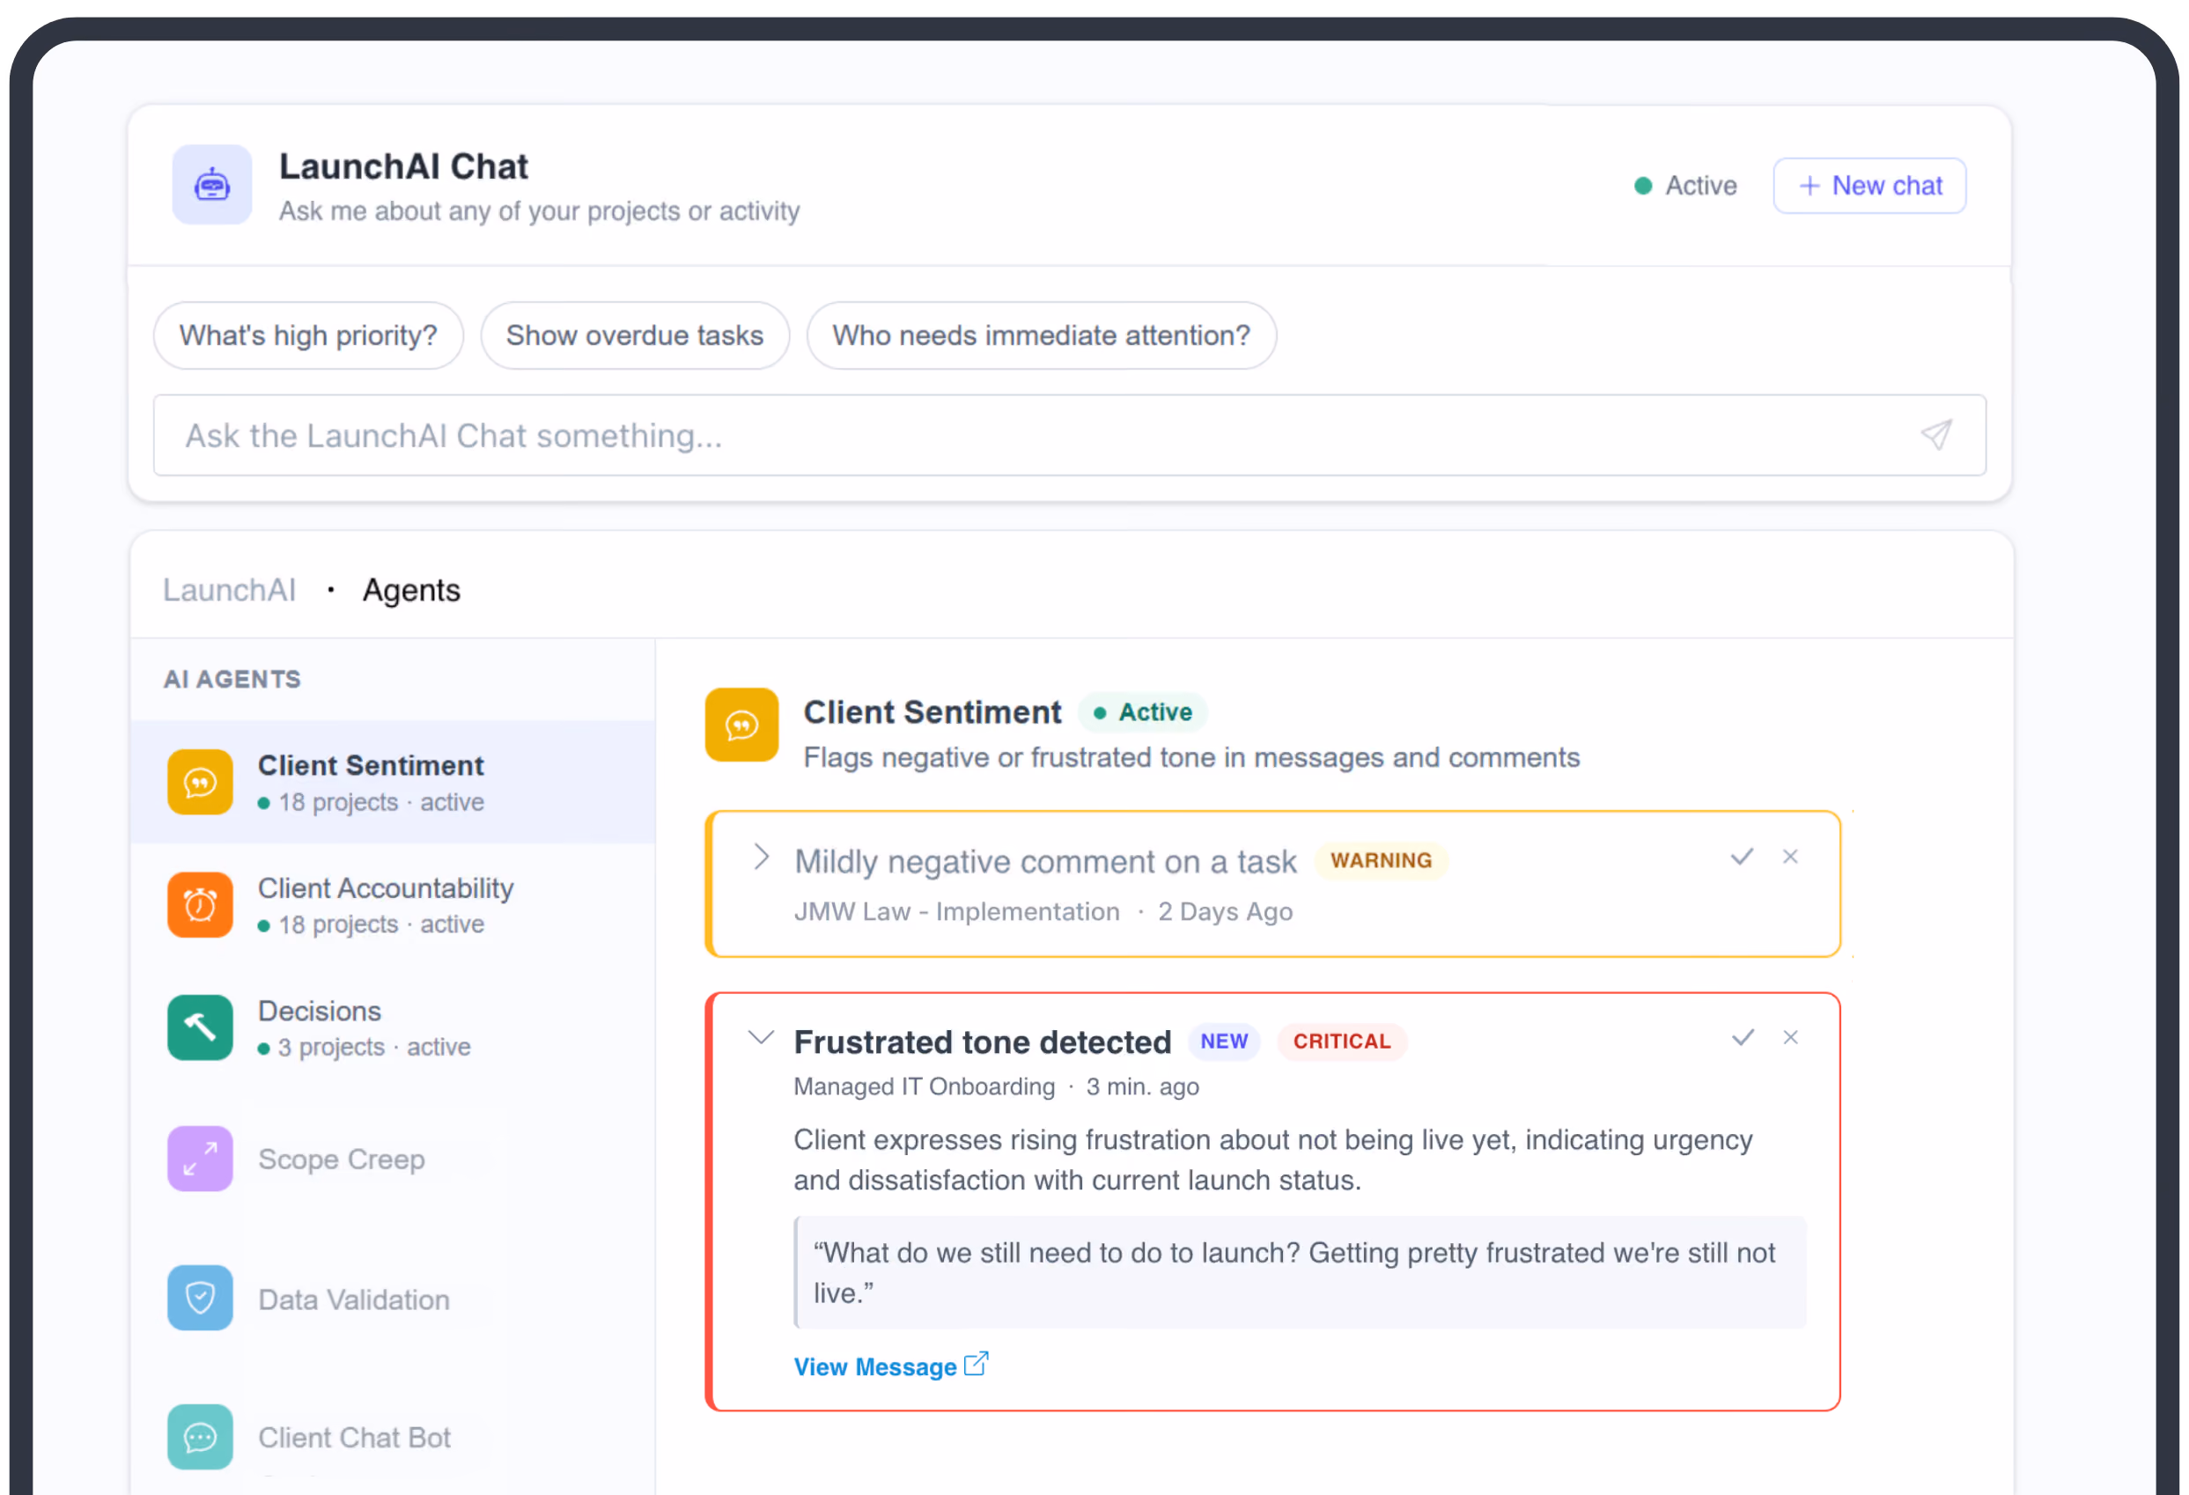Go to the LaunchAI breadcrumb
Image resolution: width=2189 pixels, height=1495 pixels.
click(229, 590)
